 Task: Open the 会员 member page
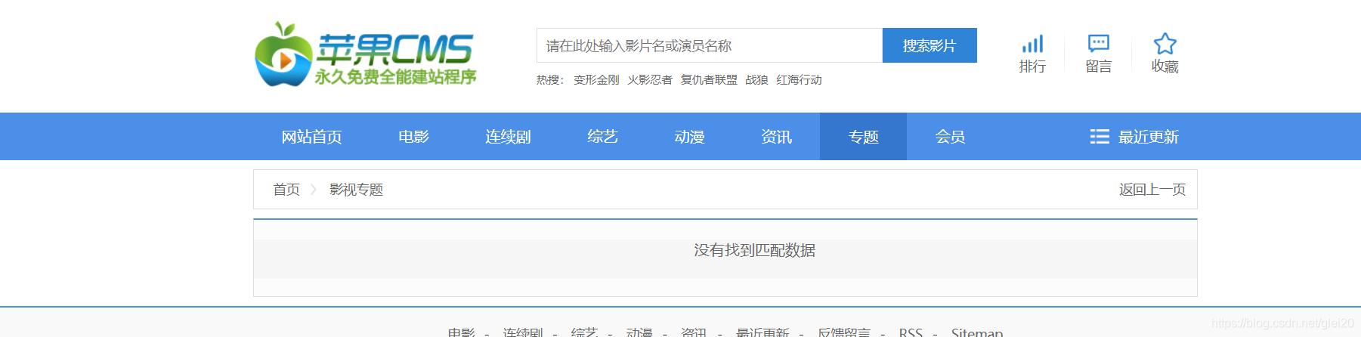coord(950,137)
